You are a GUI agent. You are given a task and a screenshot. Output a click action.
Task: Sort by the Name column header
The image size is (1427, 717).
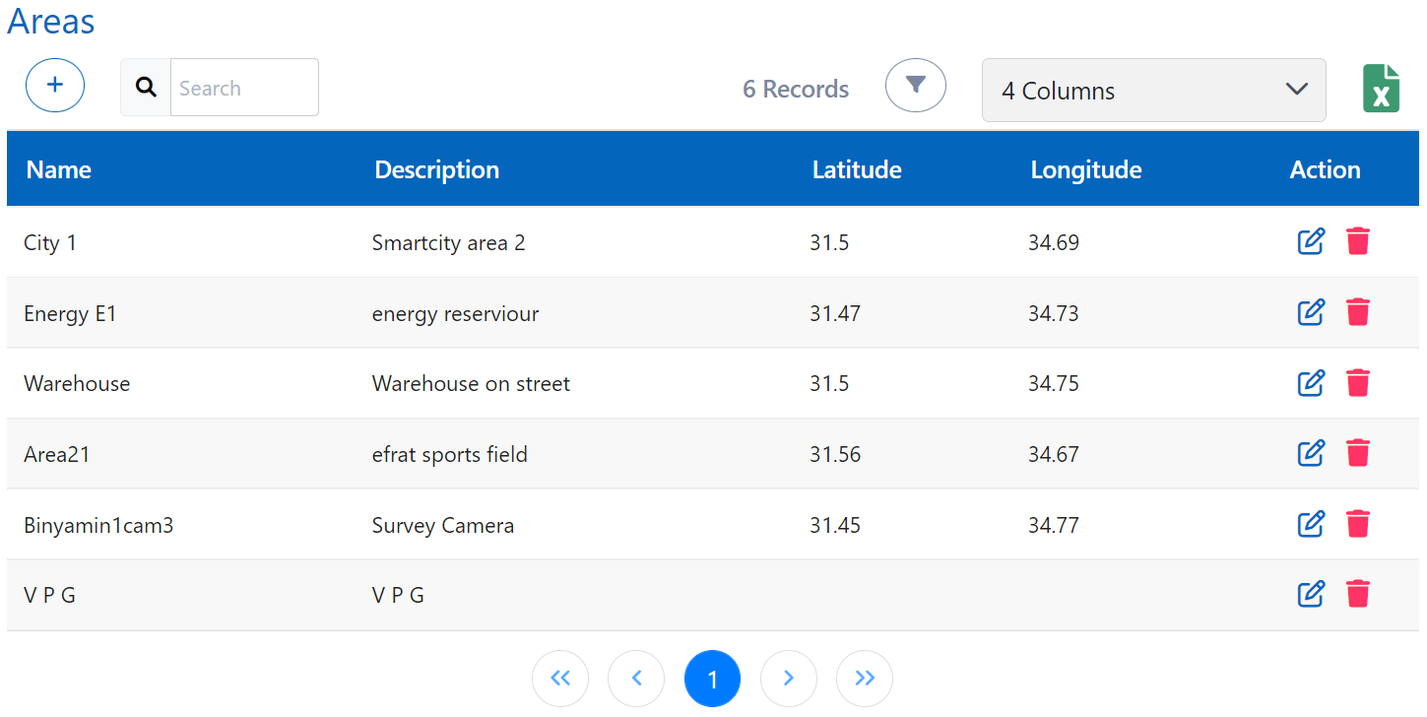(x=59, y=169)
